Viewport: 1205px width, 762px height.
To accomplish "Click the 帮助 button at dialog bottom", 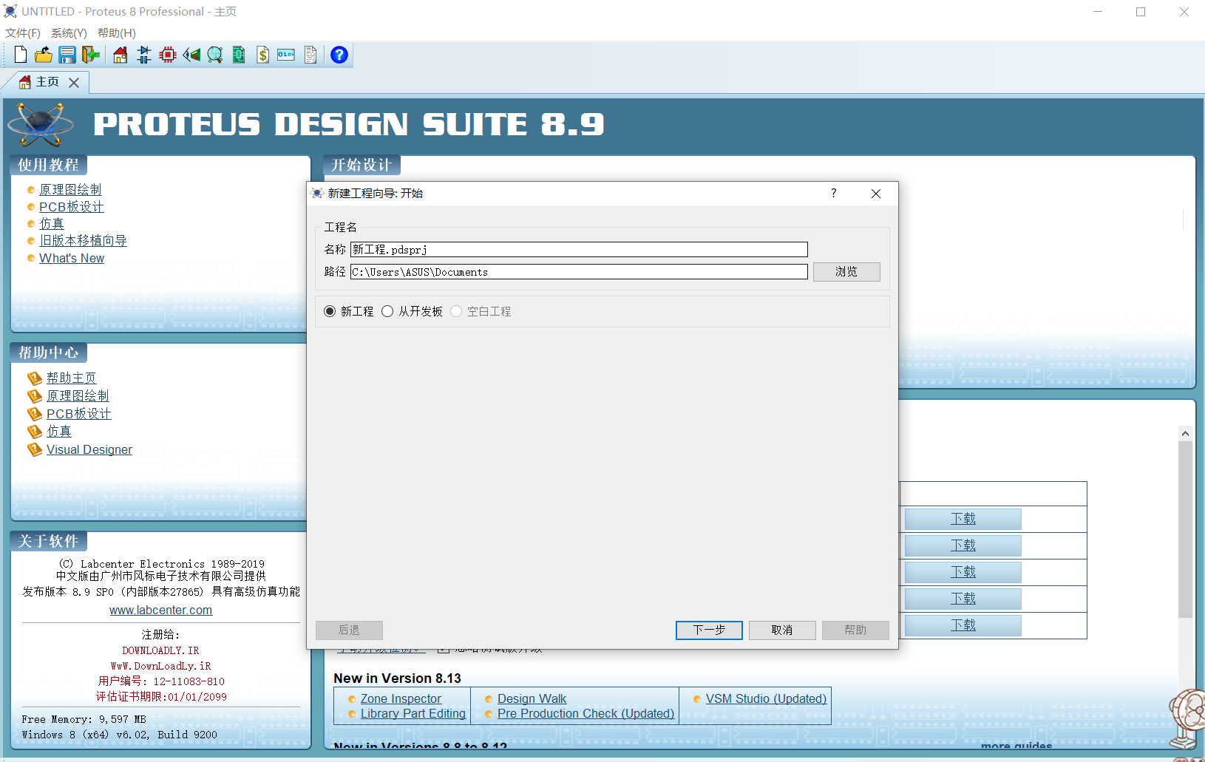I will click(855, 630).
